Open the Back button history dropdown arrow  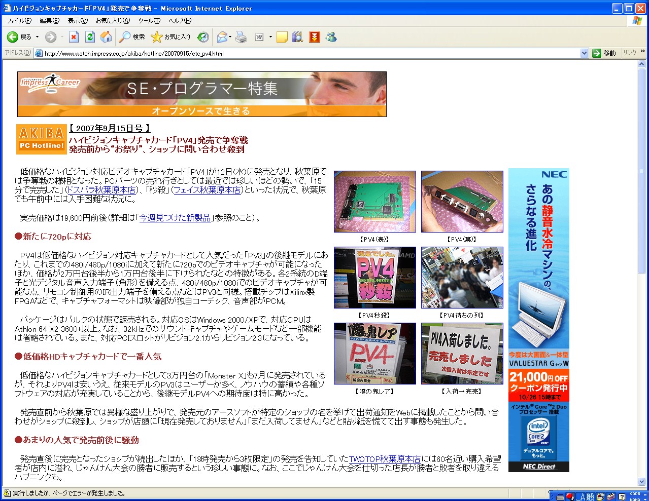(37, 37)
